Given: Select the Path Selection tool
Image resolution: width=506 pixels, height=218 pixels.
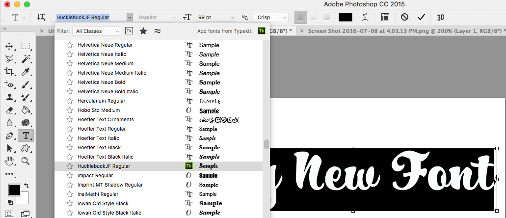Looking at the screenshot, I should pos(9,148).
